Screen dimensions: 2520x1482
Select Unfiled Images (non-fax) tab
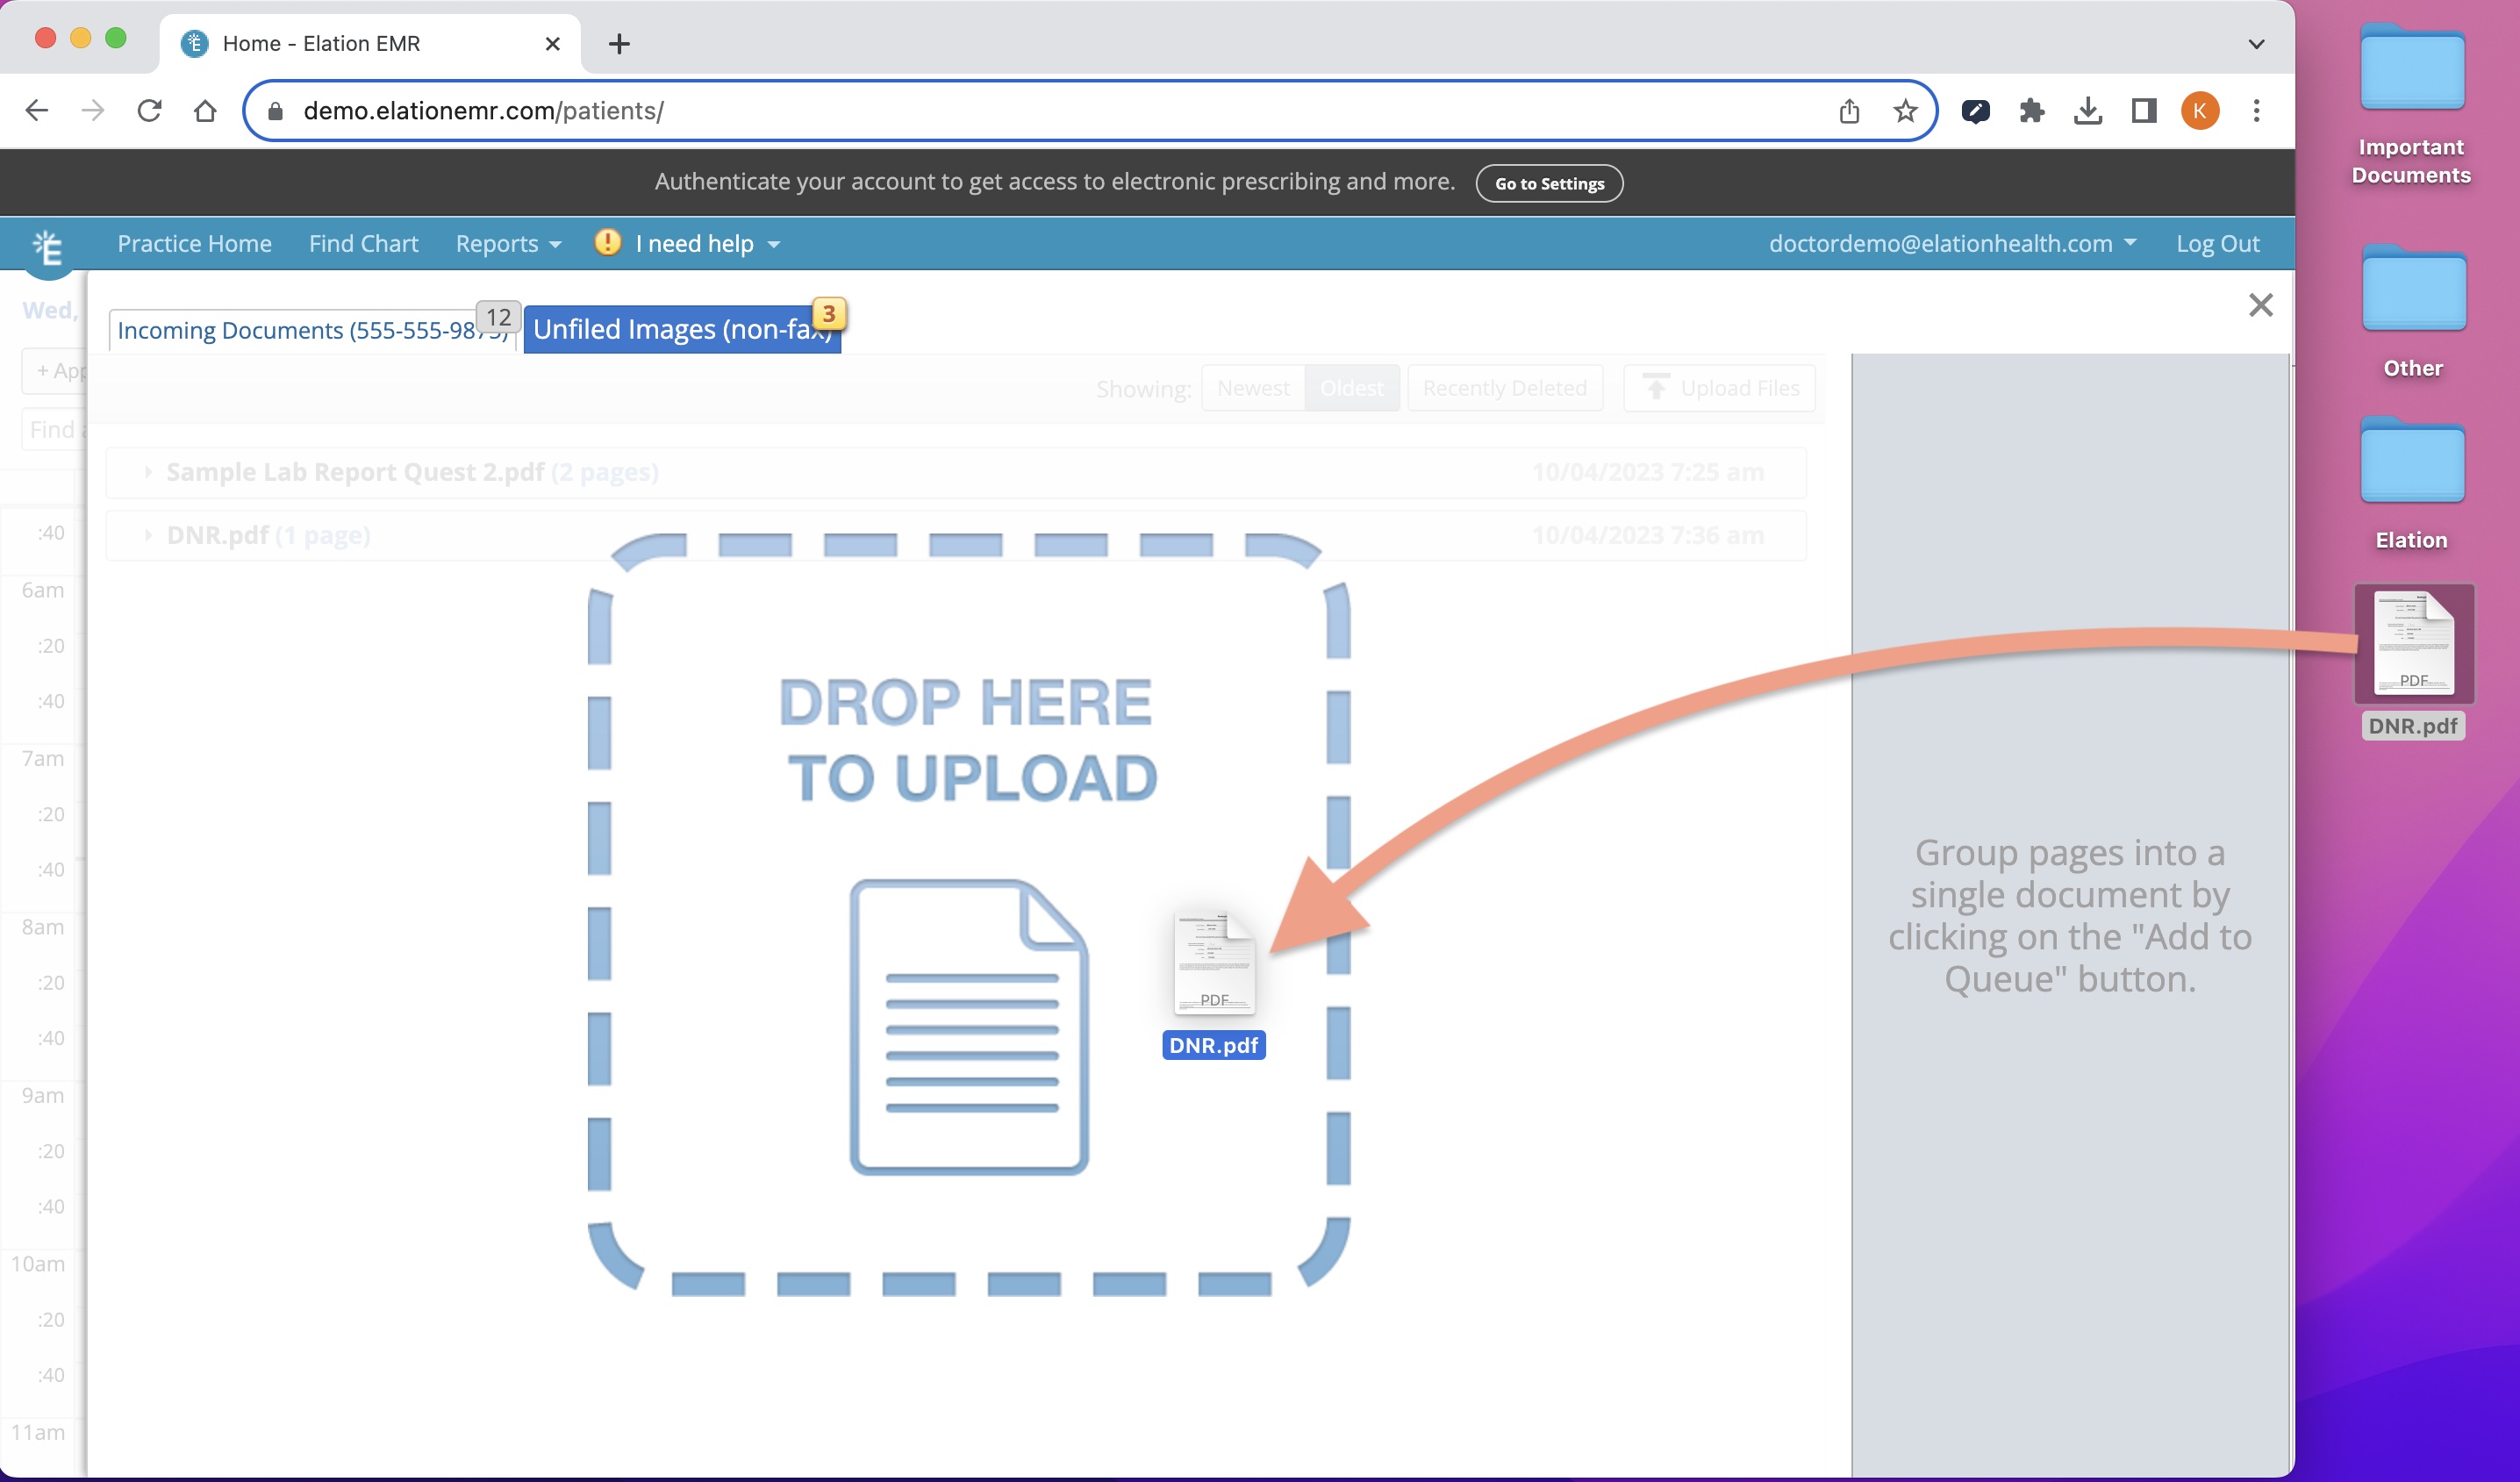(x=682, y=329)
